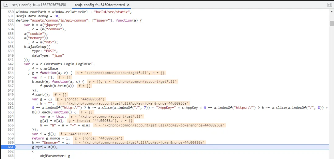Set breakpoint on line number 658

[x=11, y=134]
